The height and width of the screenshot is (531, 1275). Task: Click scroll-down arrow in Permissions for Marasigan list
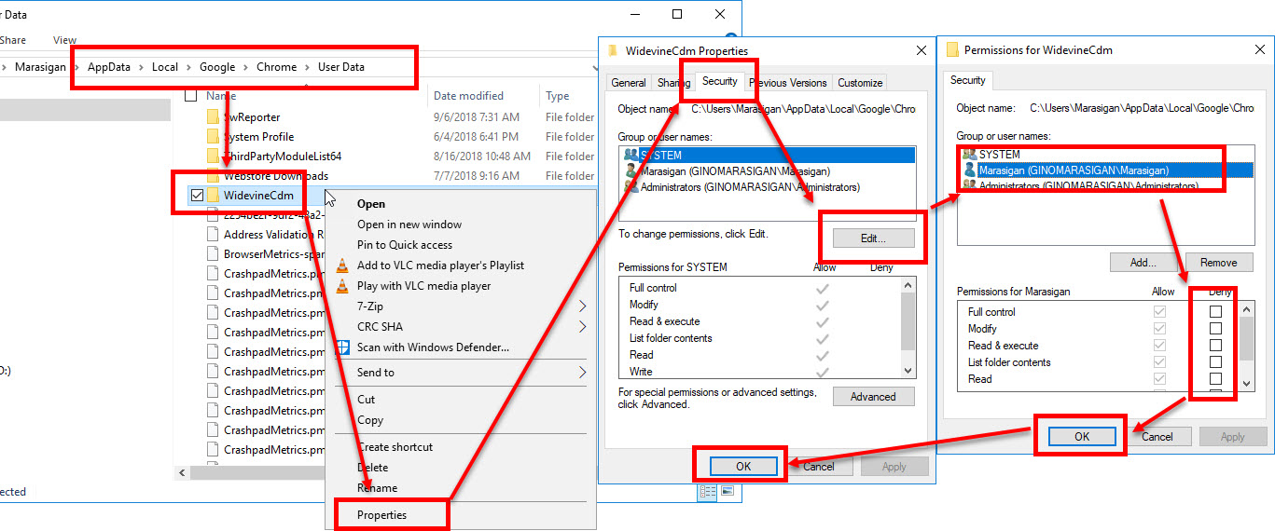1246,383
